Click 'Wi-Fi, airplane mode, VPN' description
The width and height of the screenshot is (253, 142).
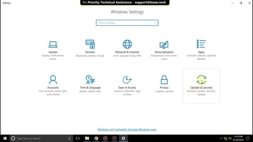[x=127, y=56]
